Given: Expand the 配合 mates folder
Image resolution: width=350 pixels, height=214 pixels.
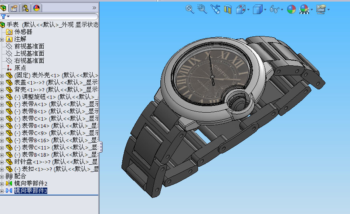Looking at the screenshot, I should coord(2,177).
